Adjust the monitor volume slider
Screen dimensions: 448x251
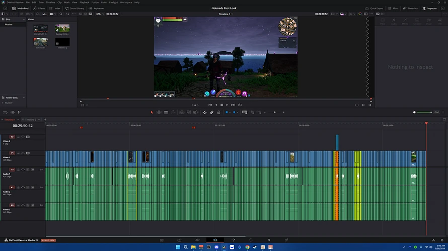(424, 112)
